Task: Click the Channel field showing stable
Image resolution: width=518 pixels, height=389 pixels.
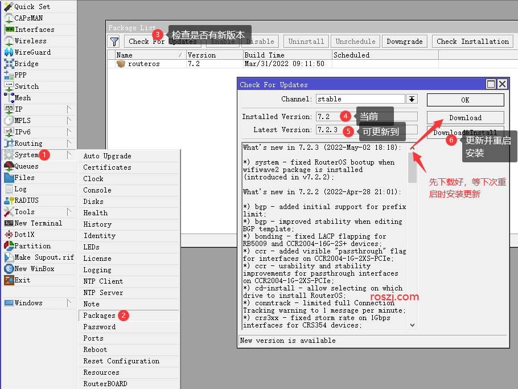Action: (x=360, y=99)
